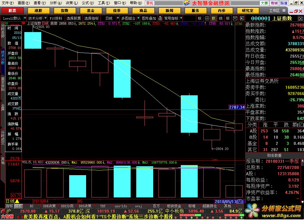The height and width of the screenshot is (220, 304).
Task: Open the 公式 menu
Action: (x=88, y=3)
